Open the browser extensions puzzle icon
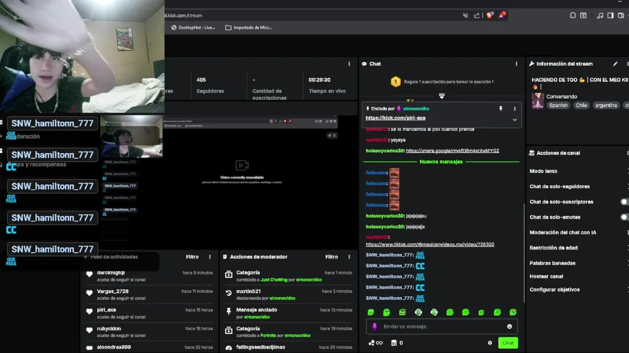This screenshot has height=353, width=629. pyautogui.click(x=573, y=16)
